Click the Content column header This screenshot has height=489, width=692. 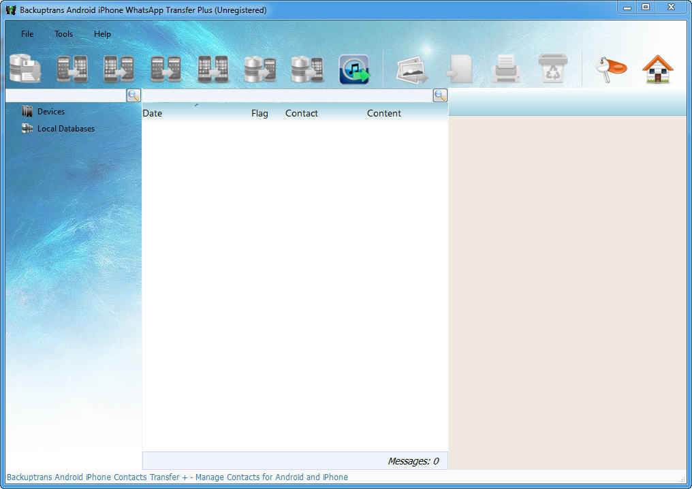(x=383, y=114)
